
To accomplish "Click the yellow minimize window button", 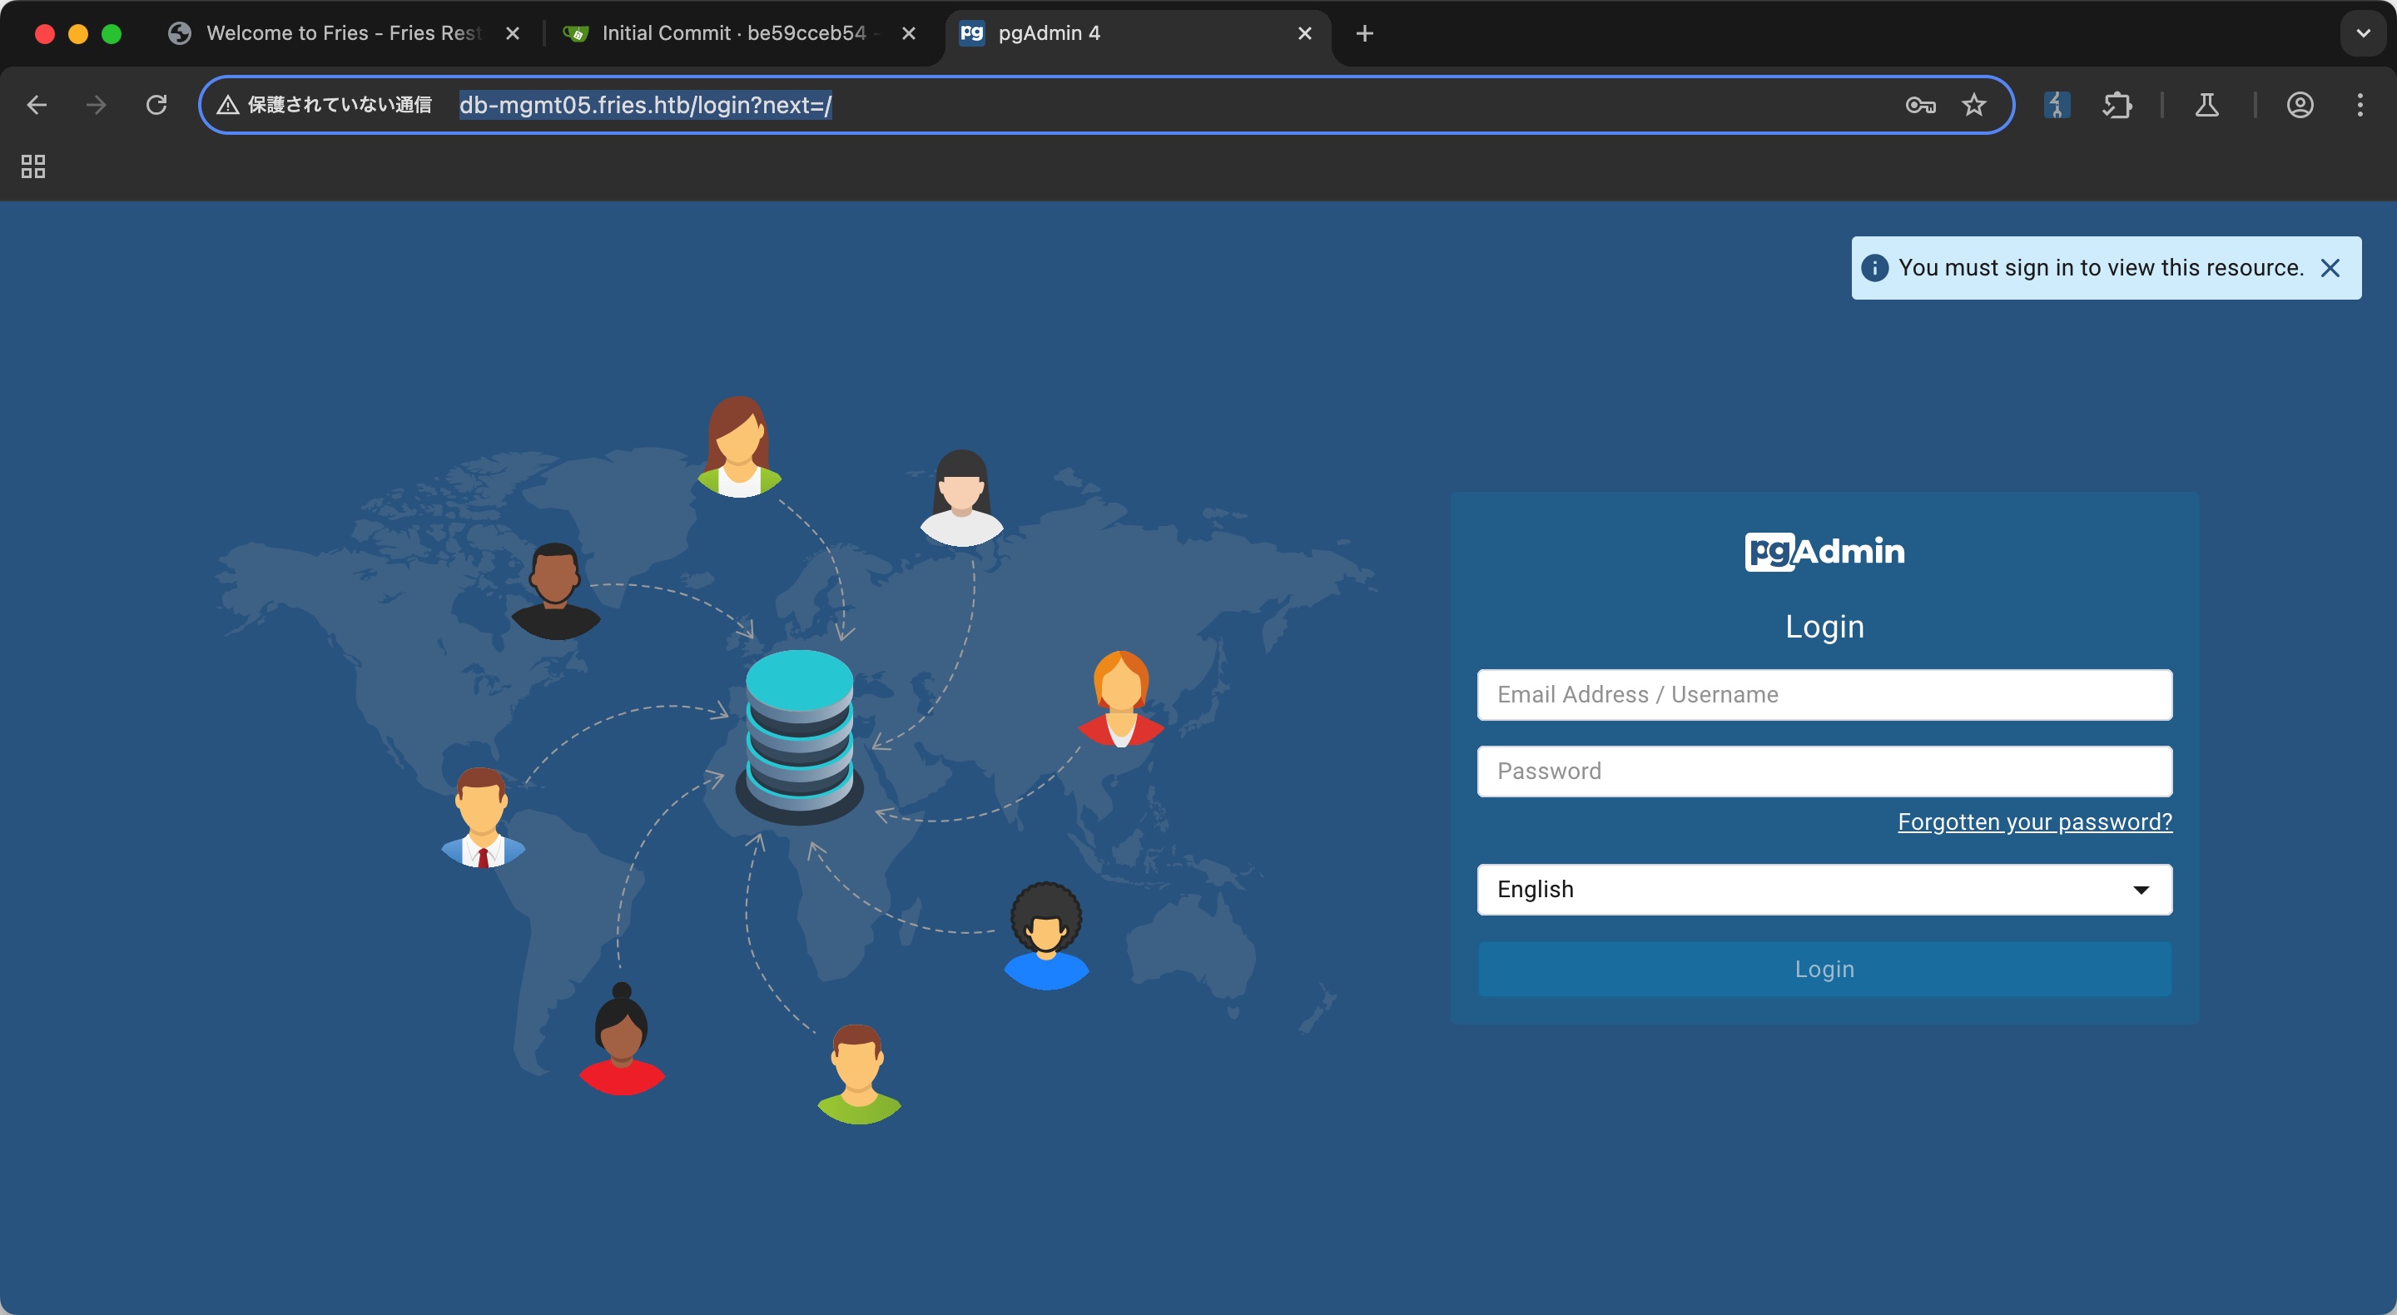I will (77, 33).
